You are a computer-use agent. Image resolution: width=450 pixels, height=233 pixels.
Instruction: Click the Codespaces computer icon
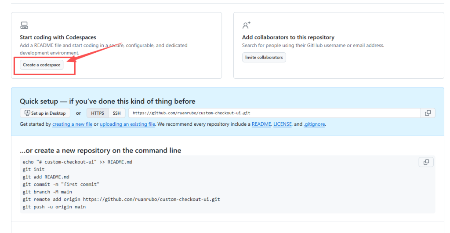[x=24, y=25]
